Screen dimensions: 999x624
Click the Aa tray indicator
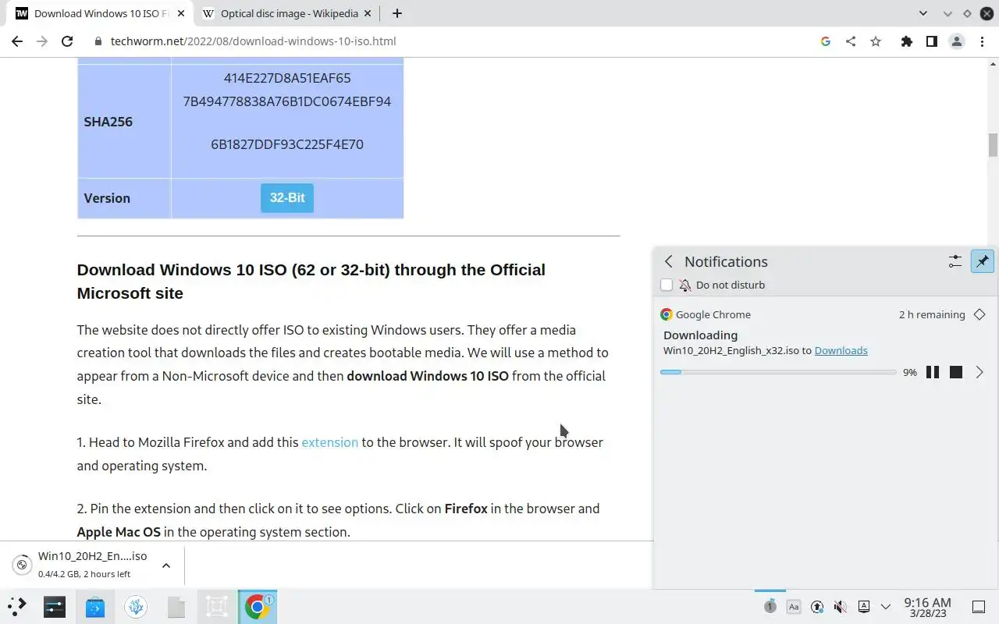click(794, 606)
